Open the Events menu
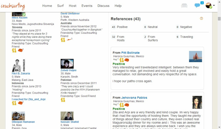 [87, 6]
